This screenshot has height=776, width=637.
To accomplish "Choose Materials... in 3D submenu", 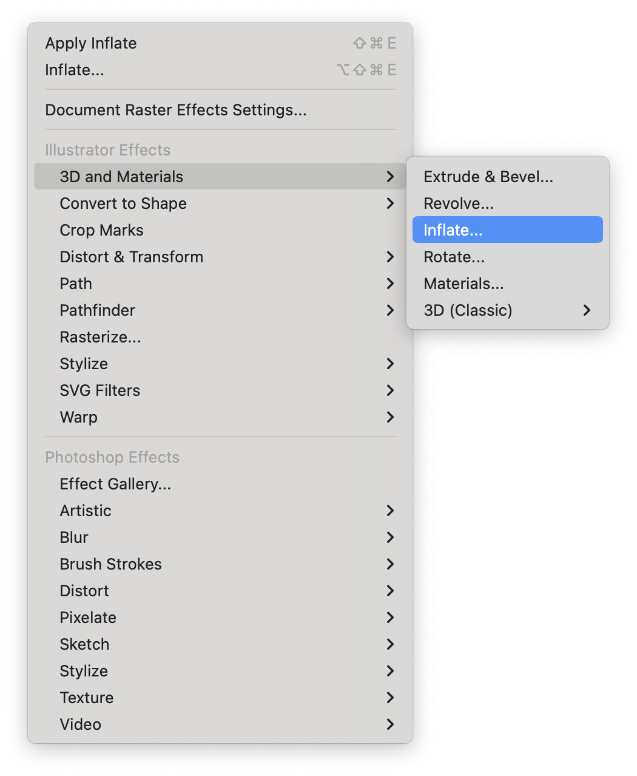I will [508, 284].
